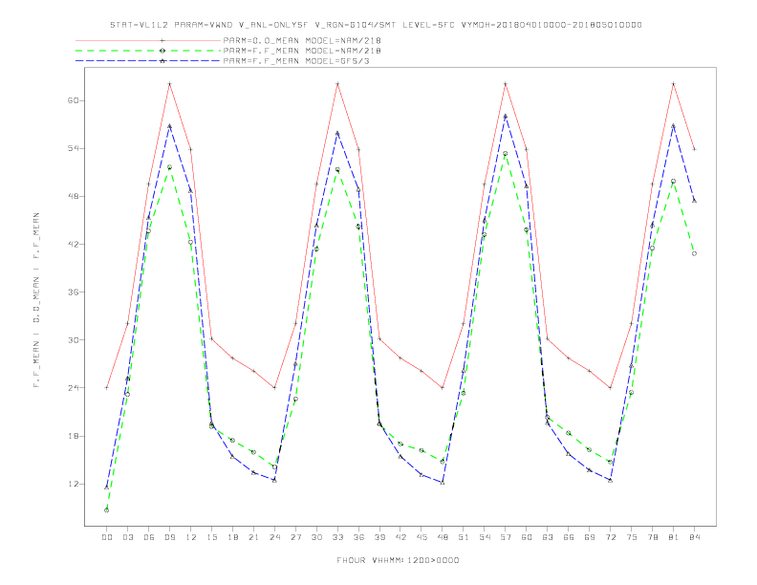Click the red solid line sample in legend
This screenshot has height=585, width=757.
coord(148,40)
